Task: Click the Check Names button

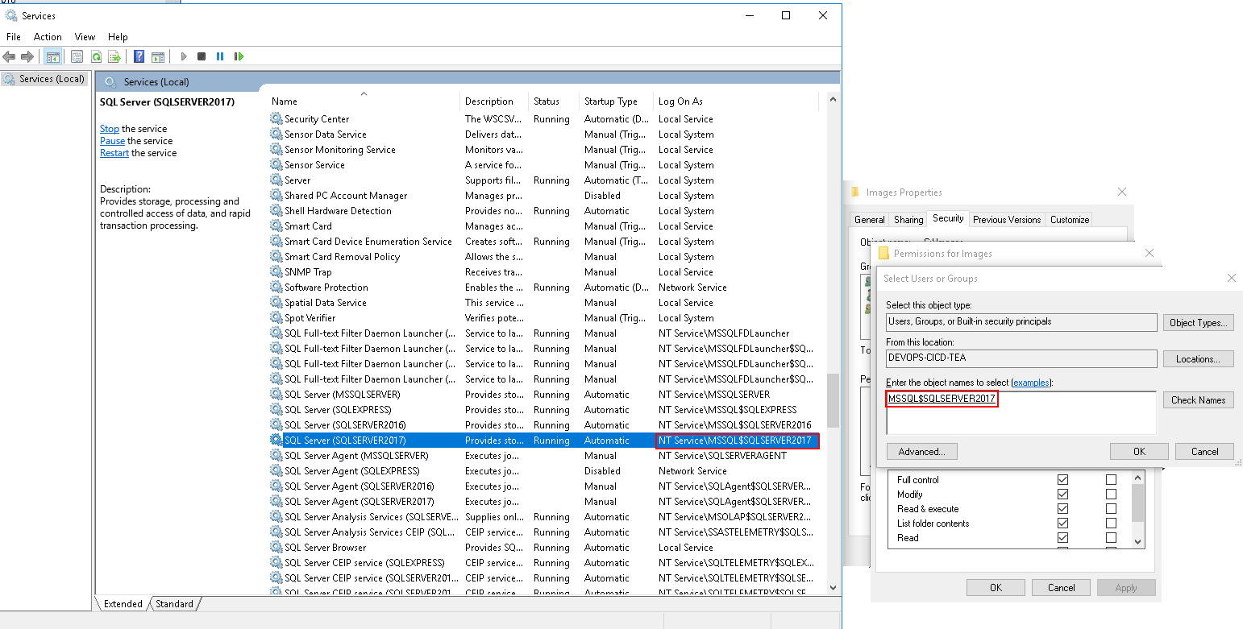Action: point(1198,400)
